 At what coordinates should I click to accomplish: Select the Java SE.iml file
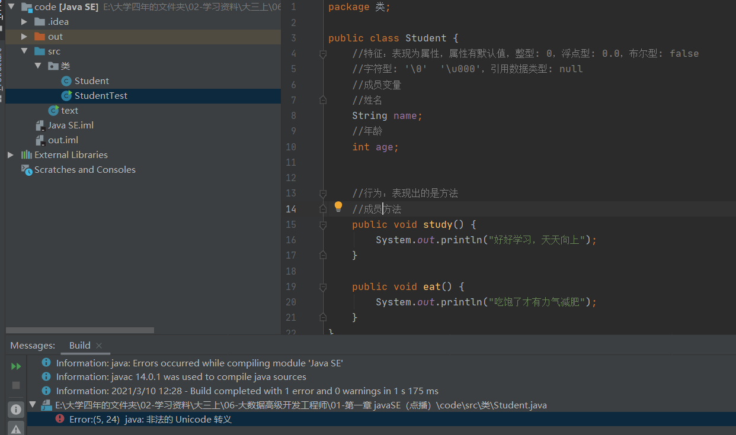(x=71, y=125)
